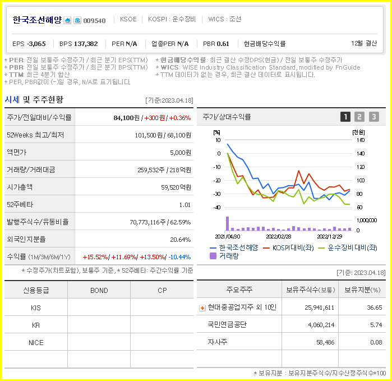Click the KIS rating row

point(99,307)
